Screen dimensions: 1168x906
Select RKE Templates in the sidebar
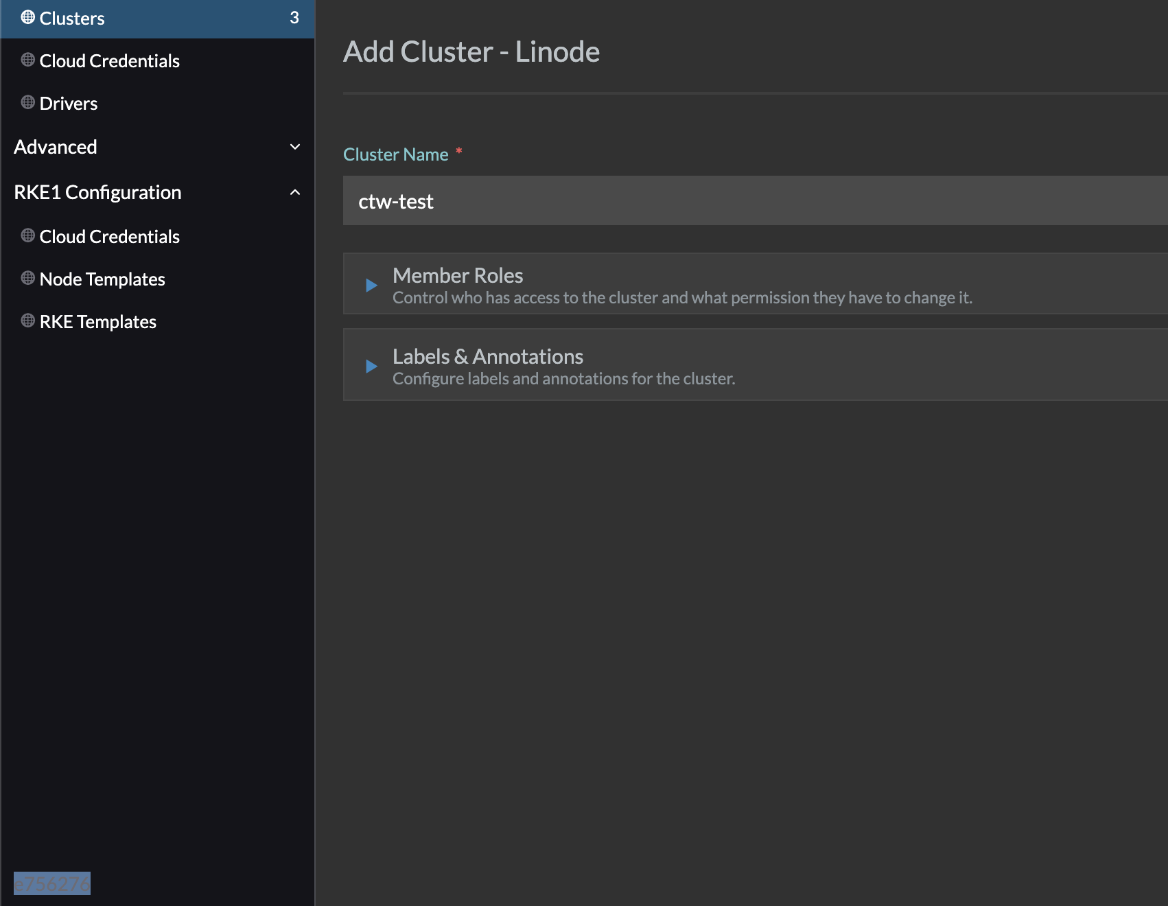point(97,321)
